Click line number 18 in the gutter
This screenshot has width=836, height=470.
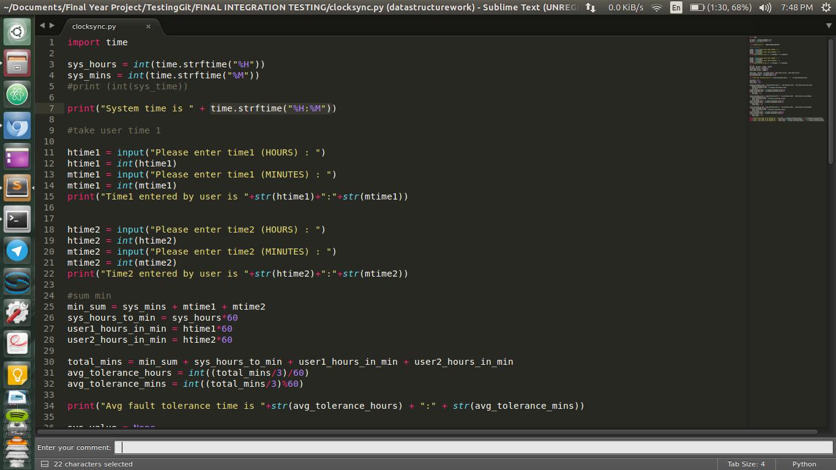point(49,229)
